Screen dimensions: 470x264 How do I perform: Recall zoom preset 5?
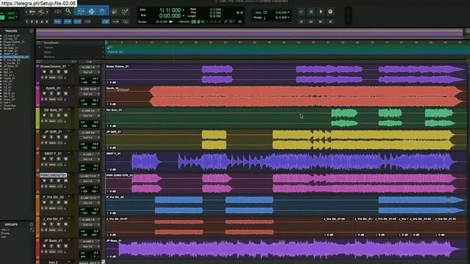pyautogui.click(x=46, y=21)
